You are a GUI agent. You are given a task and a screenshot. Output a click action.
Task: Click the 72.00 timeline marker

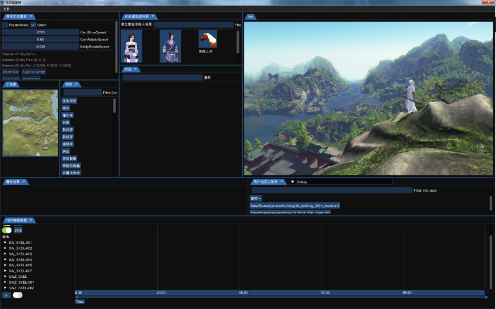coord(325,293)
